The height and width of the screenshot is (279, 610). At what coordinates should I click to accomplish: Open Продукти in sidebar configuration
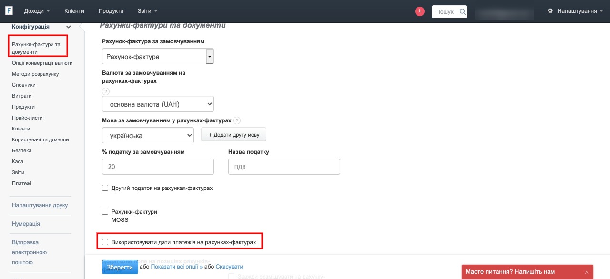(23, 107)
